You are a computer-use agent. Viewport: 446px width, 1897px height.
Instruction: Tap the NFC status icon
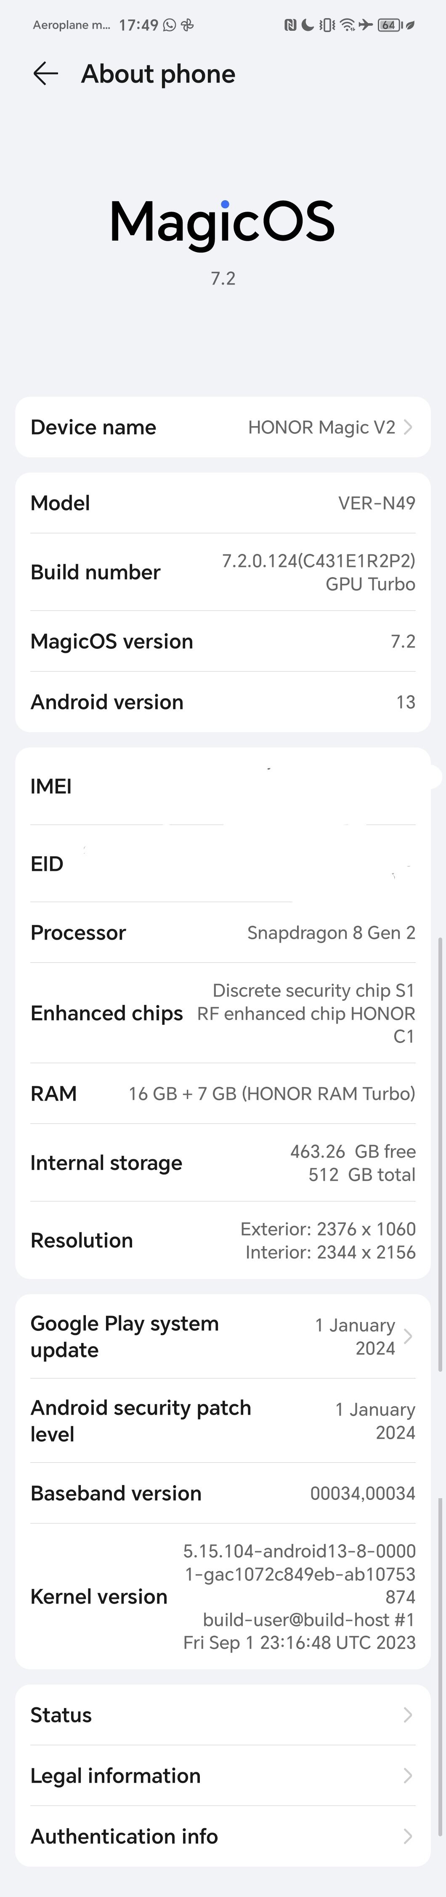290,25
